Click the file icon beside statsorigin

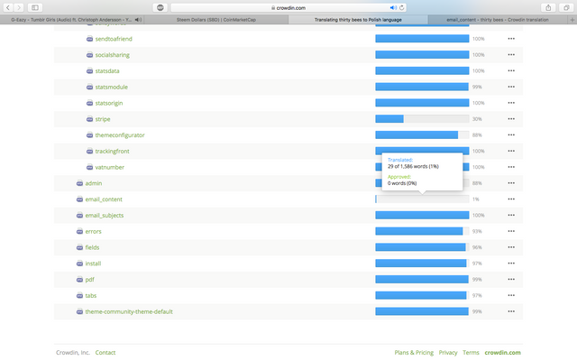pos(89,103)
